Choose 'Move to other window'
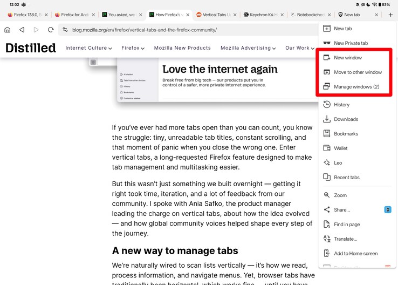 pos(357,72)
